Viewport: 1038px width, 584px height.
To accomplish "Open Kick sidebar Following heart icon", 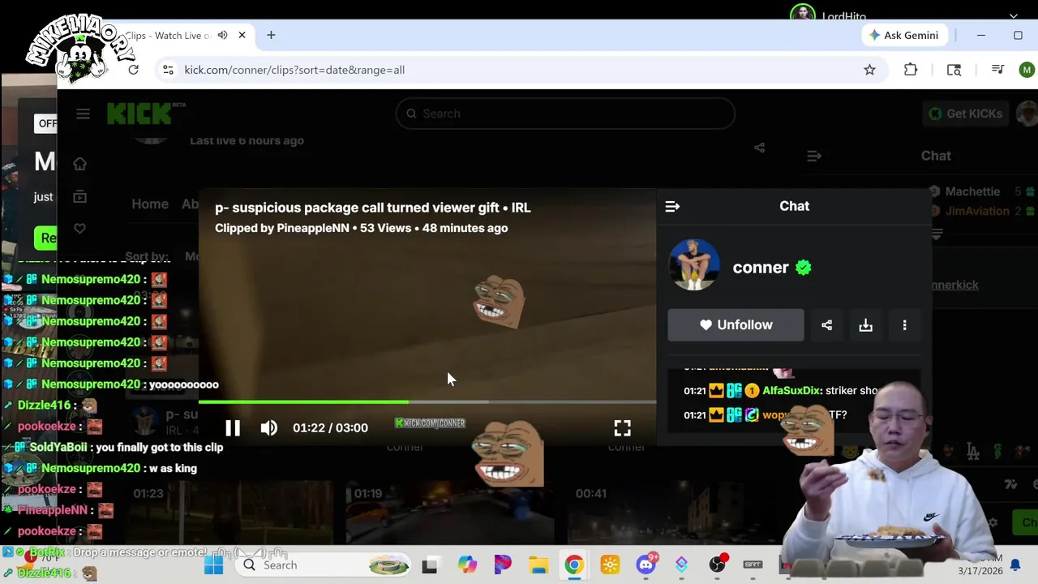I will pyautogui.click(x=79, y=229).
